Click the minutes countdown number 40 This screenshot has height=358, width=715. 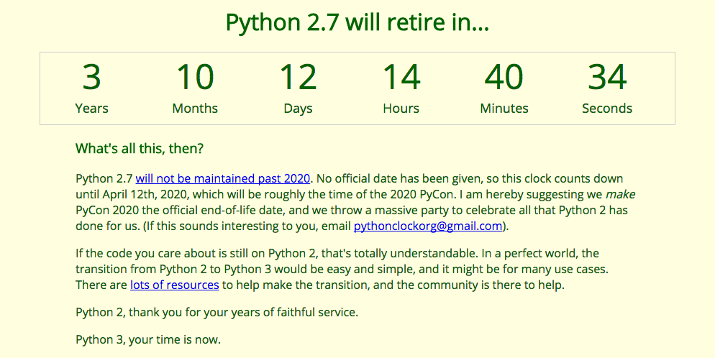tap(504, 78)
